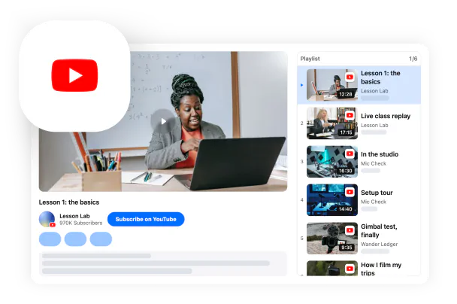Click the video description placeholder box
The height and width of the screenshot is (304, 457).
(163, 263)
